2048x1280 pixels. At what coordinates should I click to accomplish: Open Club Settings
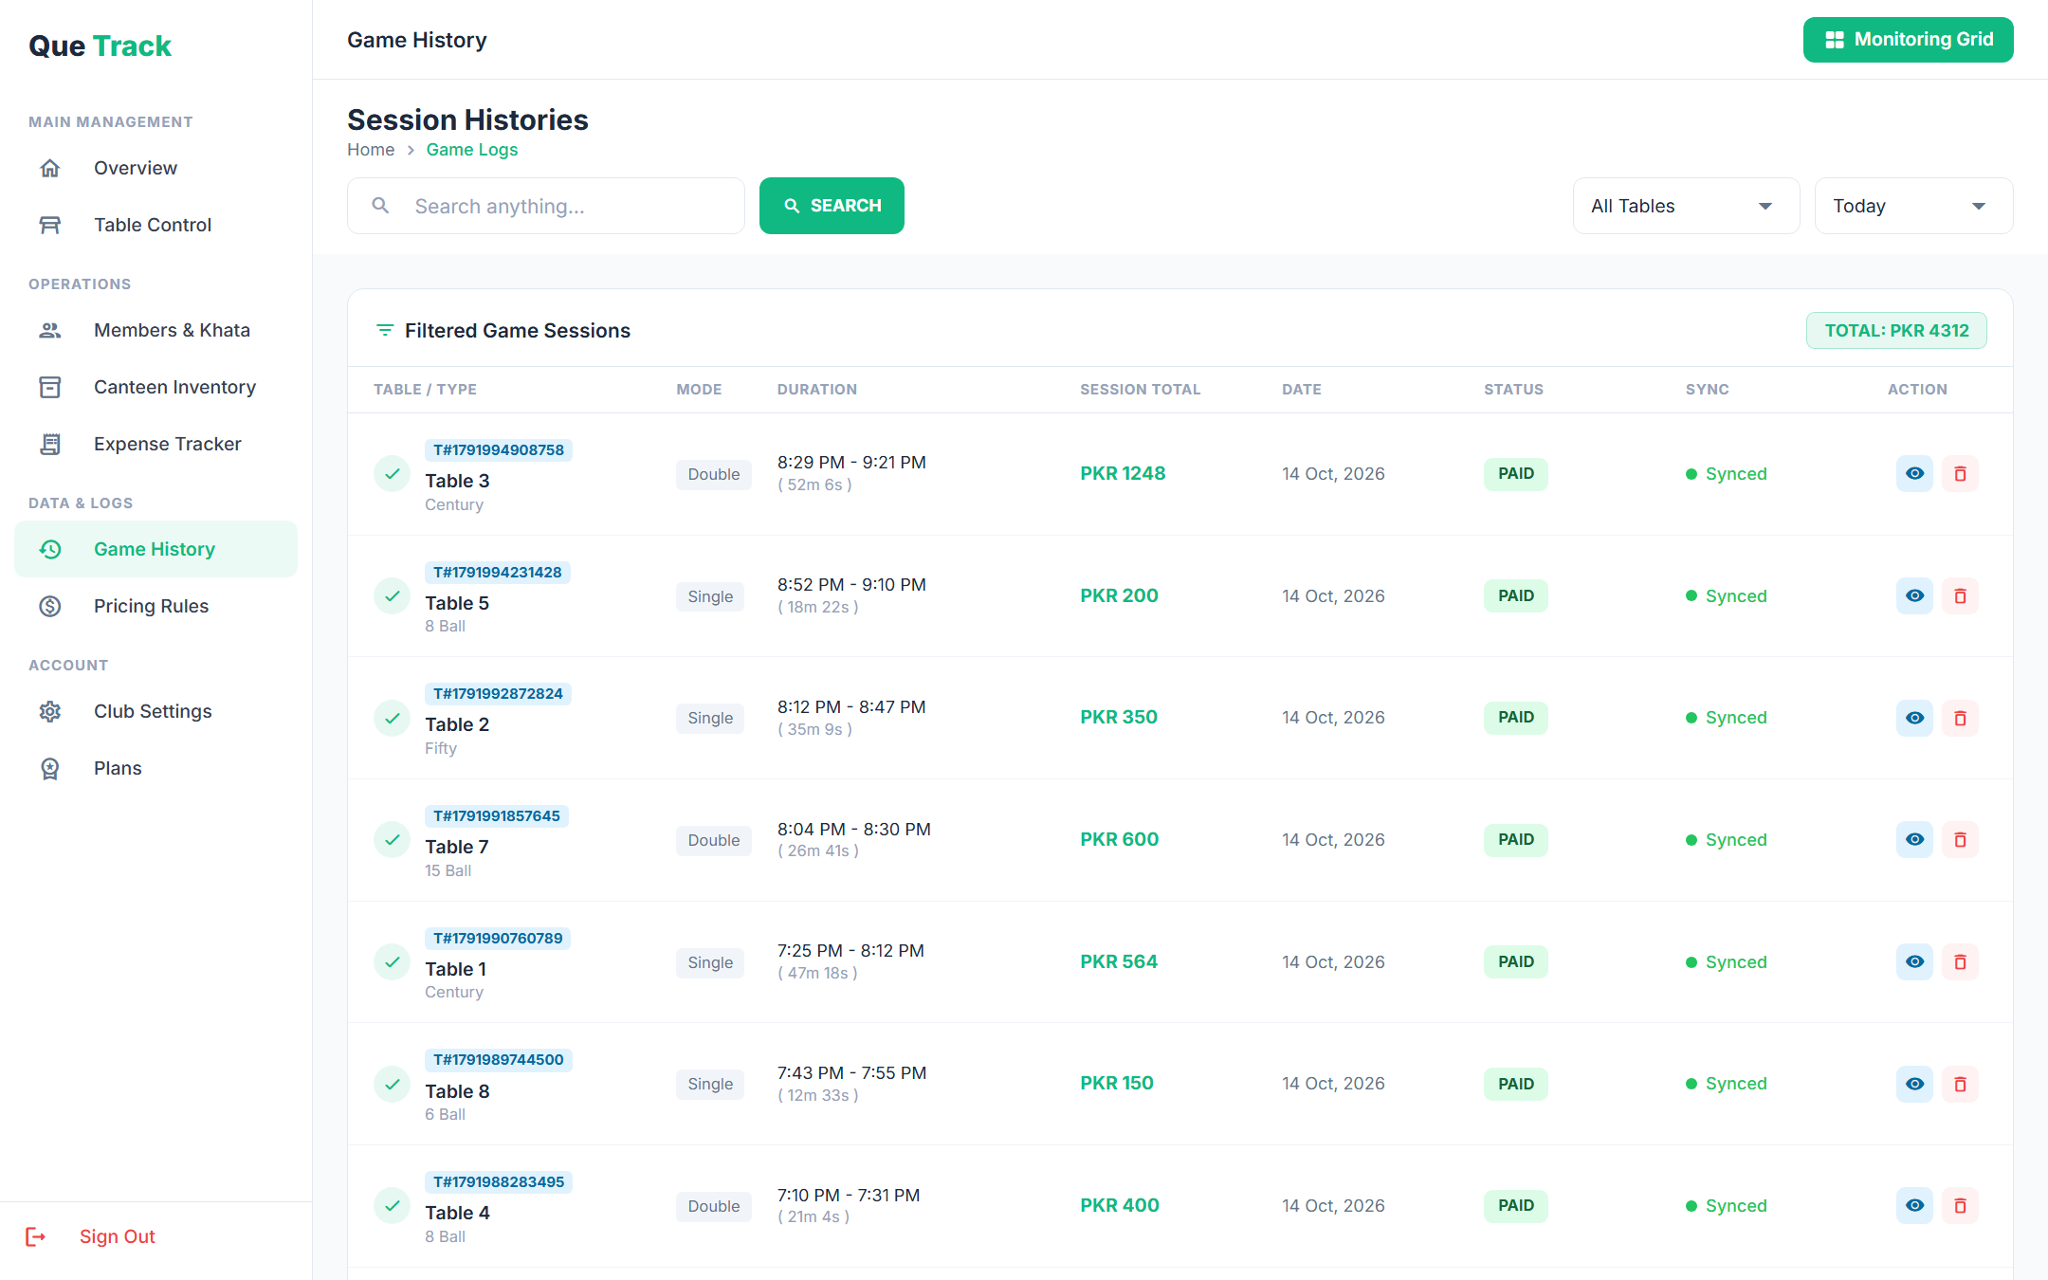(155, 711)
